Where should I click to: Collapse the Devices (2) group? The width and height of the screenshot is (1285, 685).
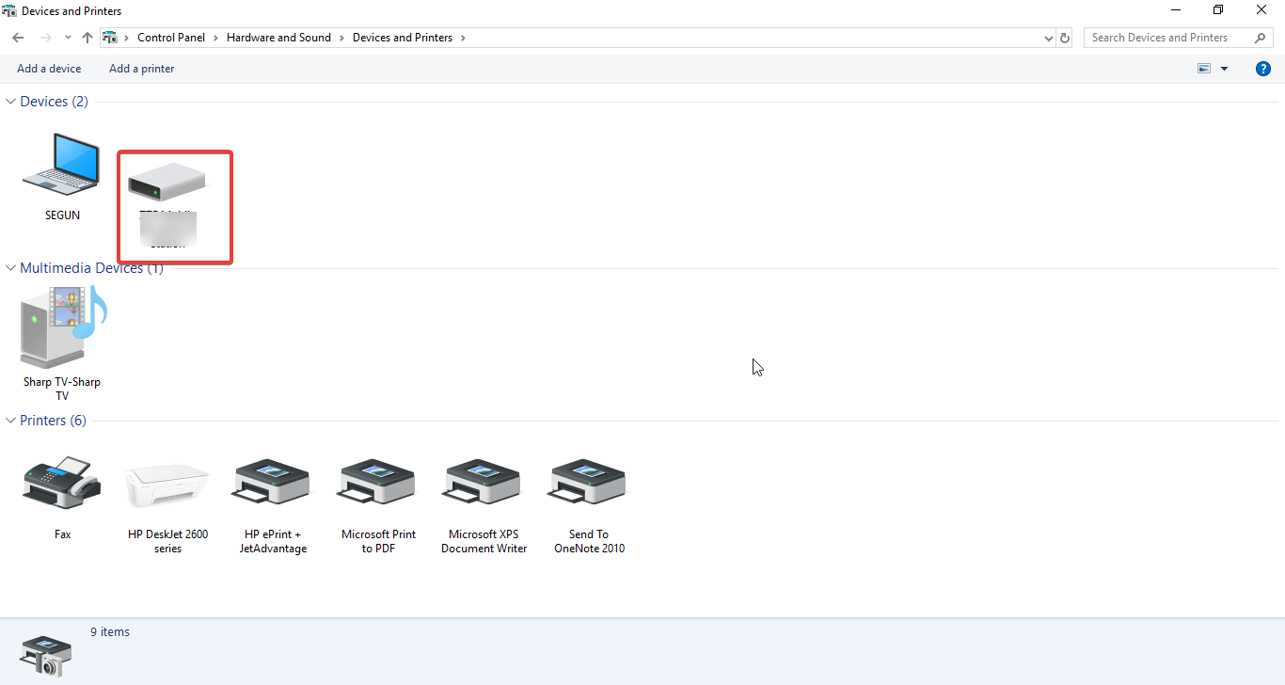(11, 102)
